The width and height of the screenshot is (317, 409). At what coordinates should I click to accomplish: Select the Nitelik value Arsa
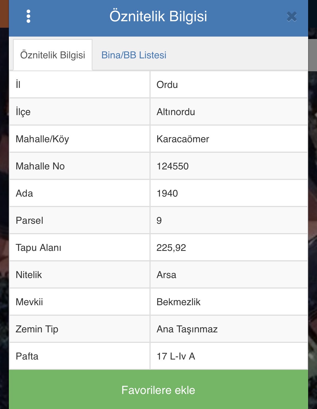tap(166, 275)
